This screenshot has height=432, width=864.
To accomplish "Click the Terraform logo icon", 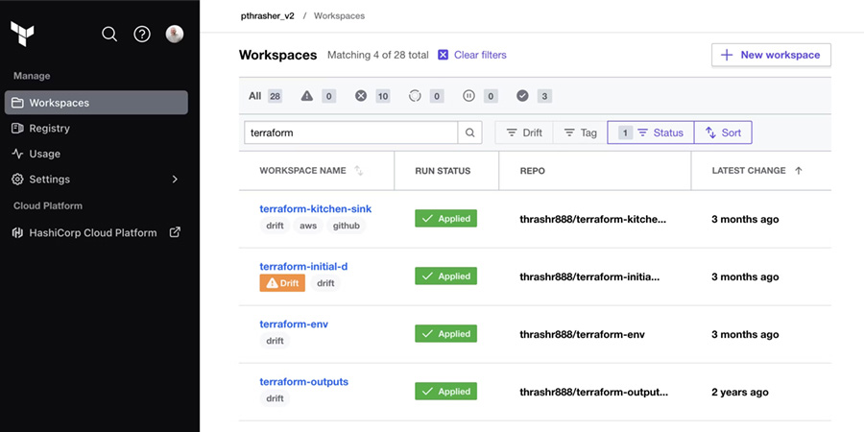I will click(x=22, y=34).
